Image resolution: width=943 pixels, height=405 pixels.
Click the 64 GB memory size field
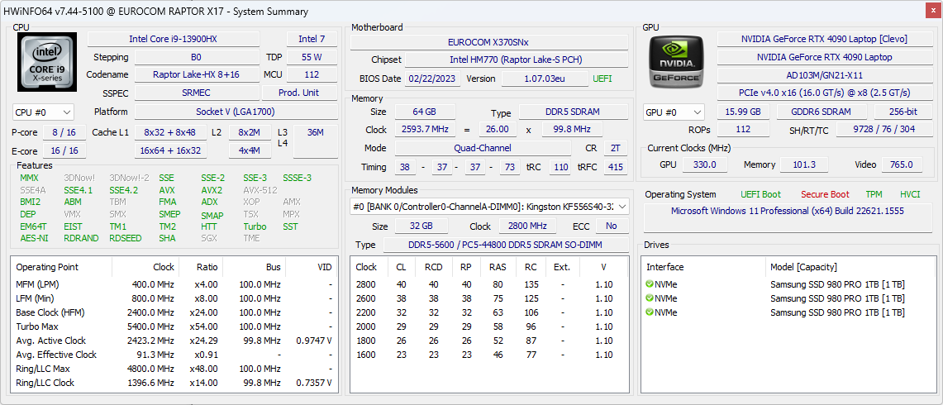pos(425,112)
